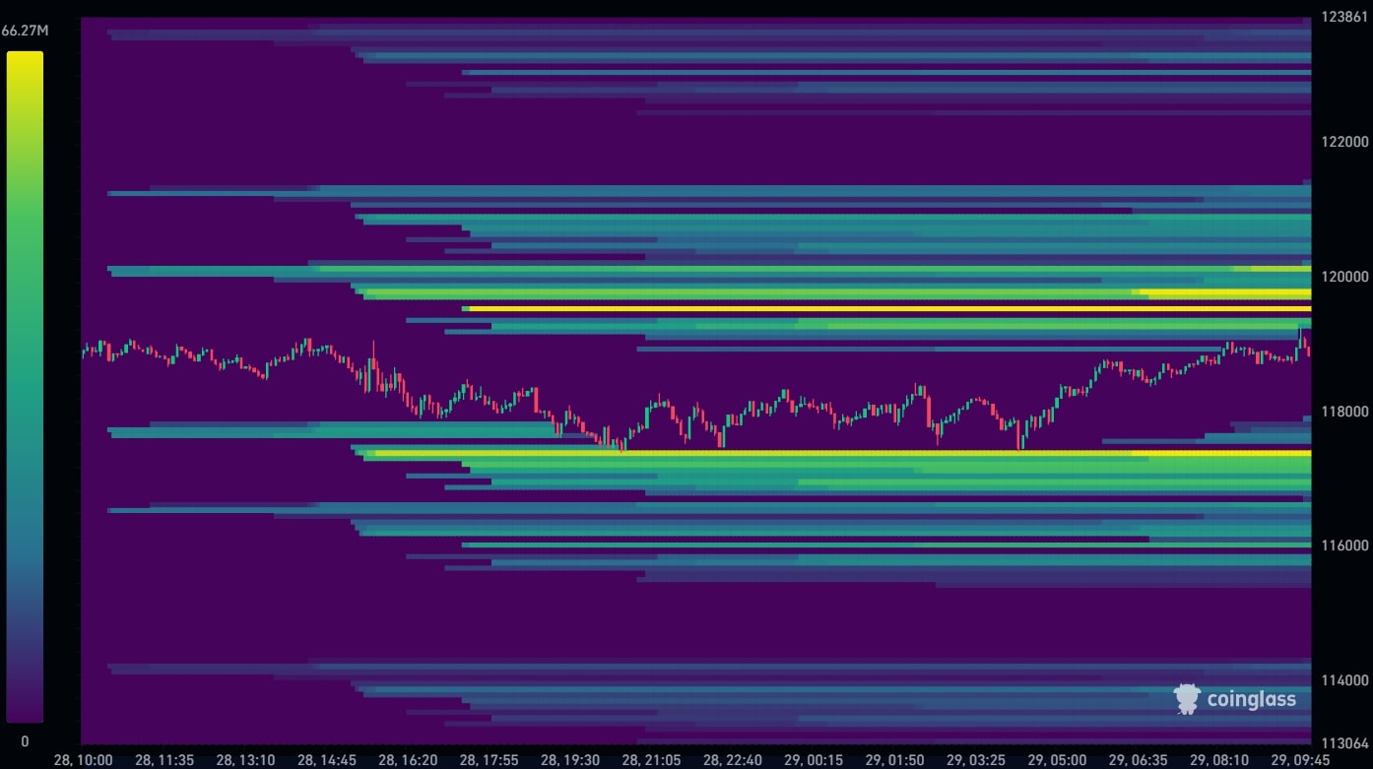Click the 120000 price axis label

(1344, 277)
